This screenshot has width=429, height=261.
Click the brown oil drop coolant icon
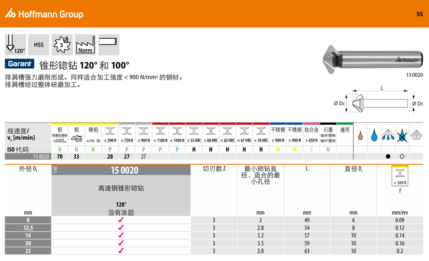(361, 135)
